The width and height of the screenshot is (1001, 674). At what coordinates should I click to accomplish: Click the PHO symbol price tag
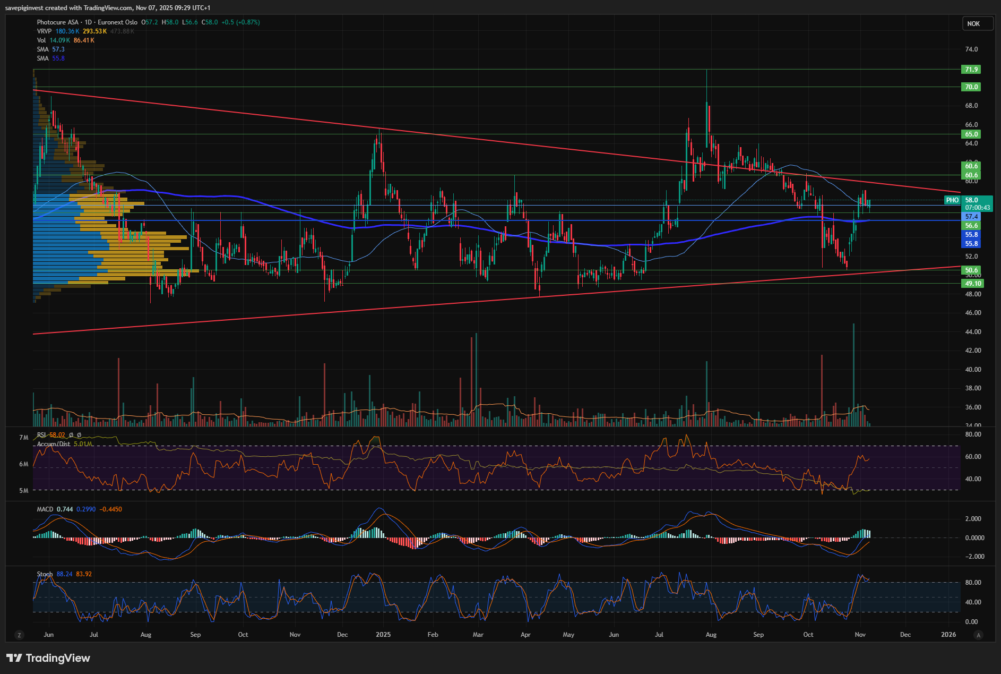pyautogui.click(x=952, y=200)
